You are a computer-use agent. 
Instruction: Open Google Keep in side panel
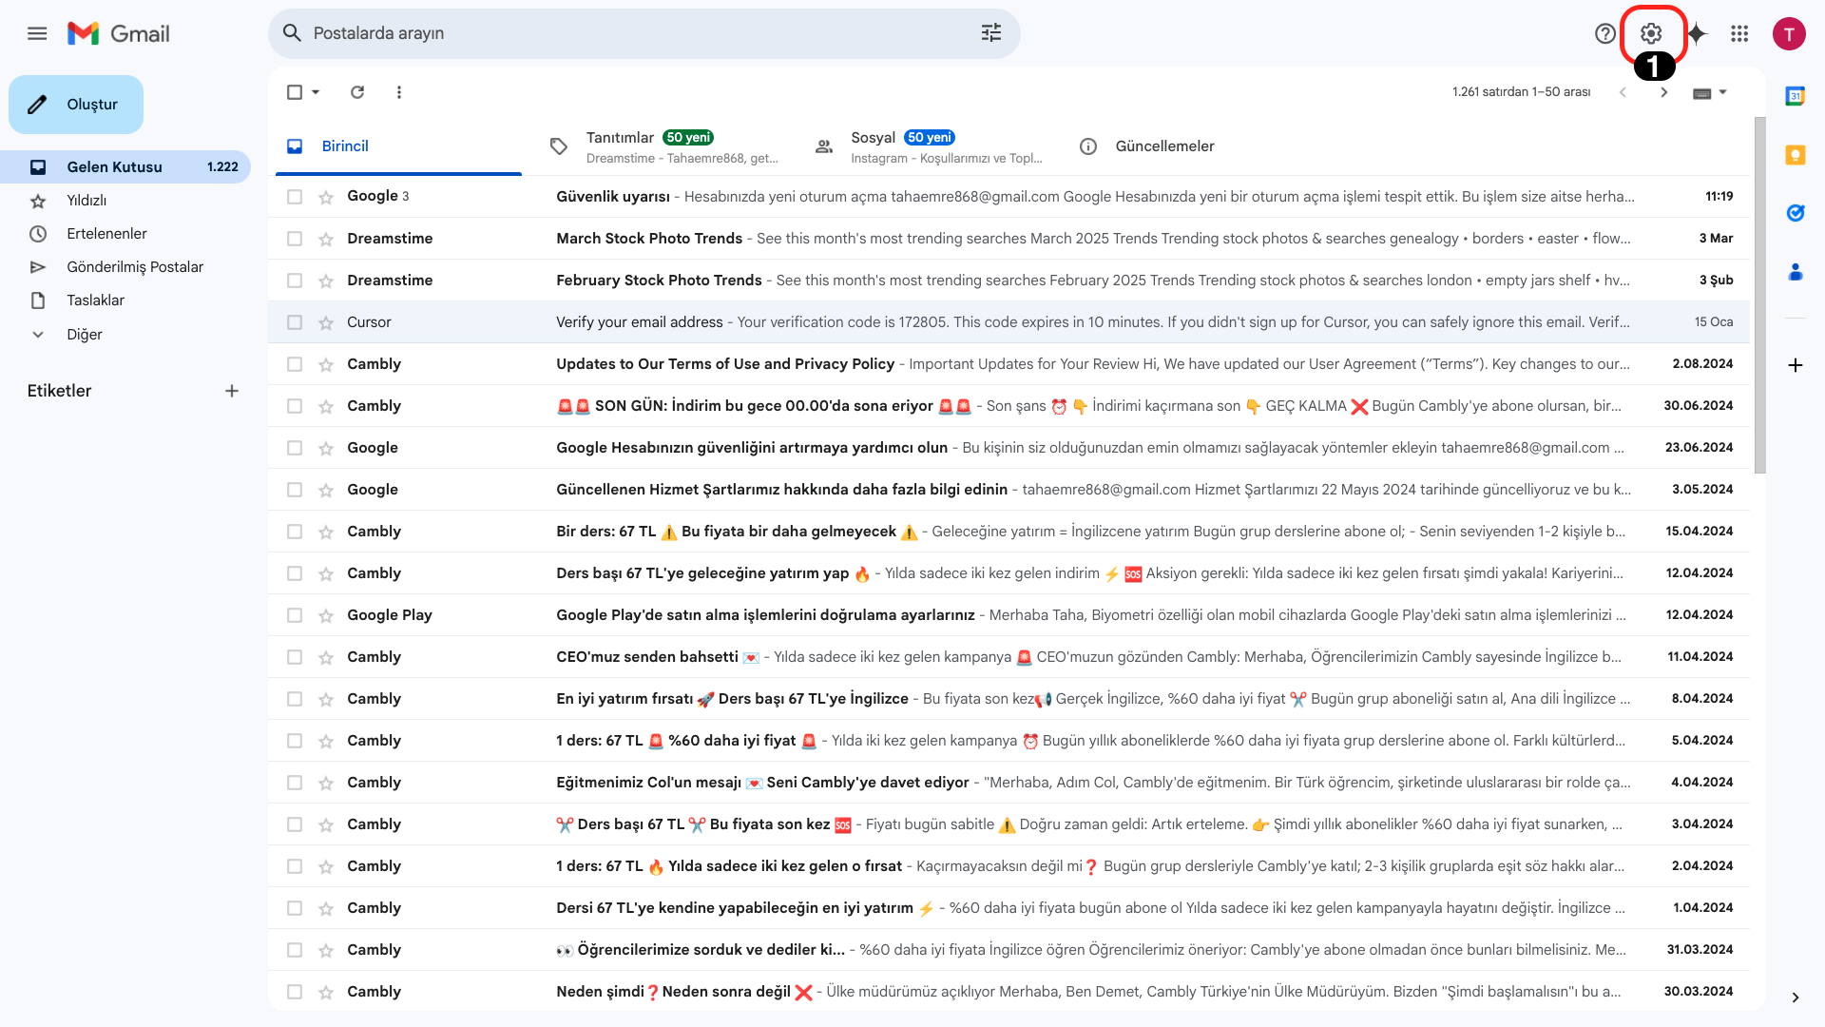tap(1795, 155)
